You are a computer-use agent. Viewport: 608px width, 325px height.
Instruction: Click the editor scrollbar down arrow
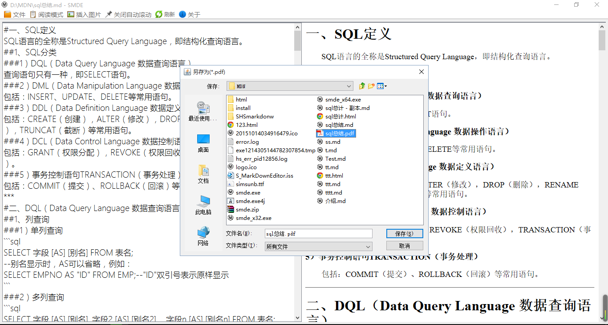(x=298, y=318)
